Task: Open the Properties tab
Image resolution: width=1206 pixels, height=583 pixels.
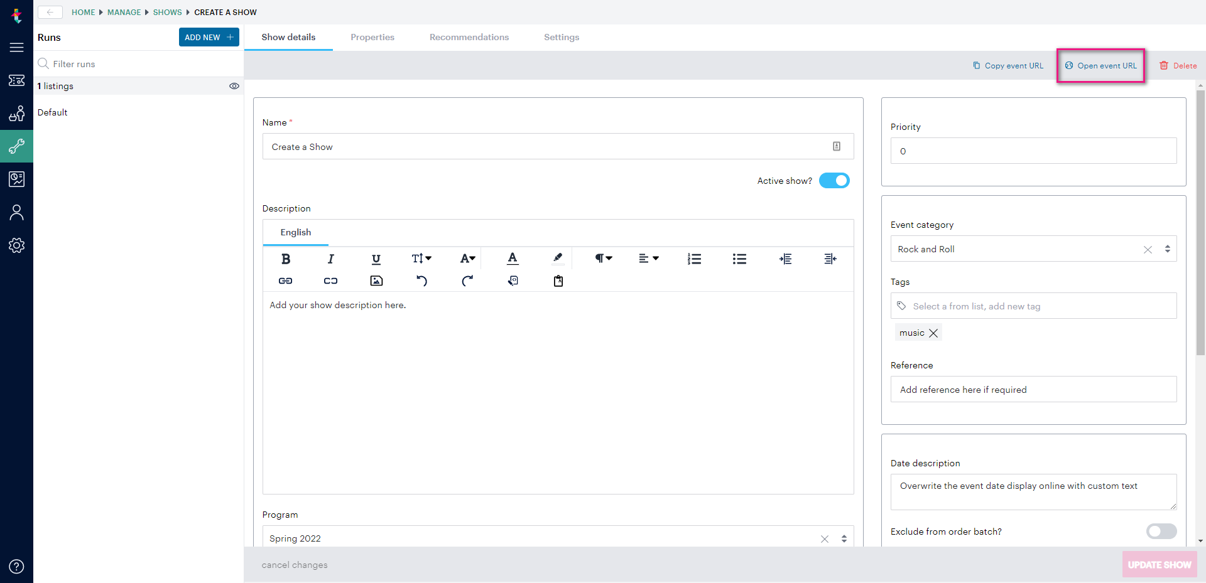Action: pyautogui.click(x=372, y=37)
